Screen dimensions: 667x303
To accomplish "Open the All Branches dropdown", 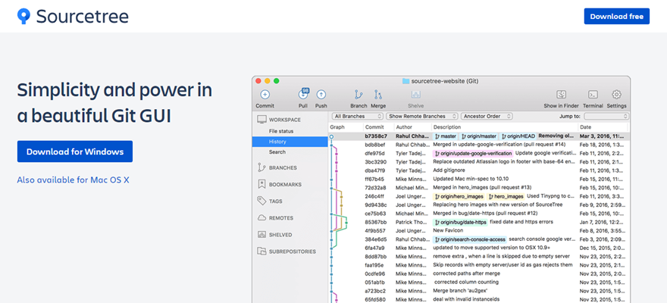I will coord(358,116).
